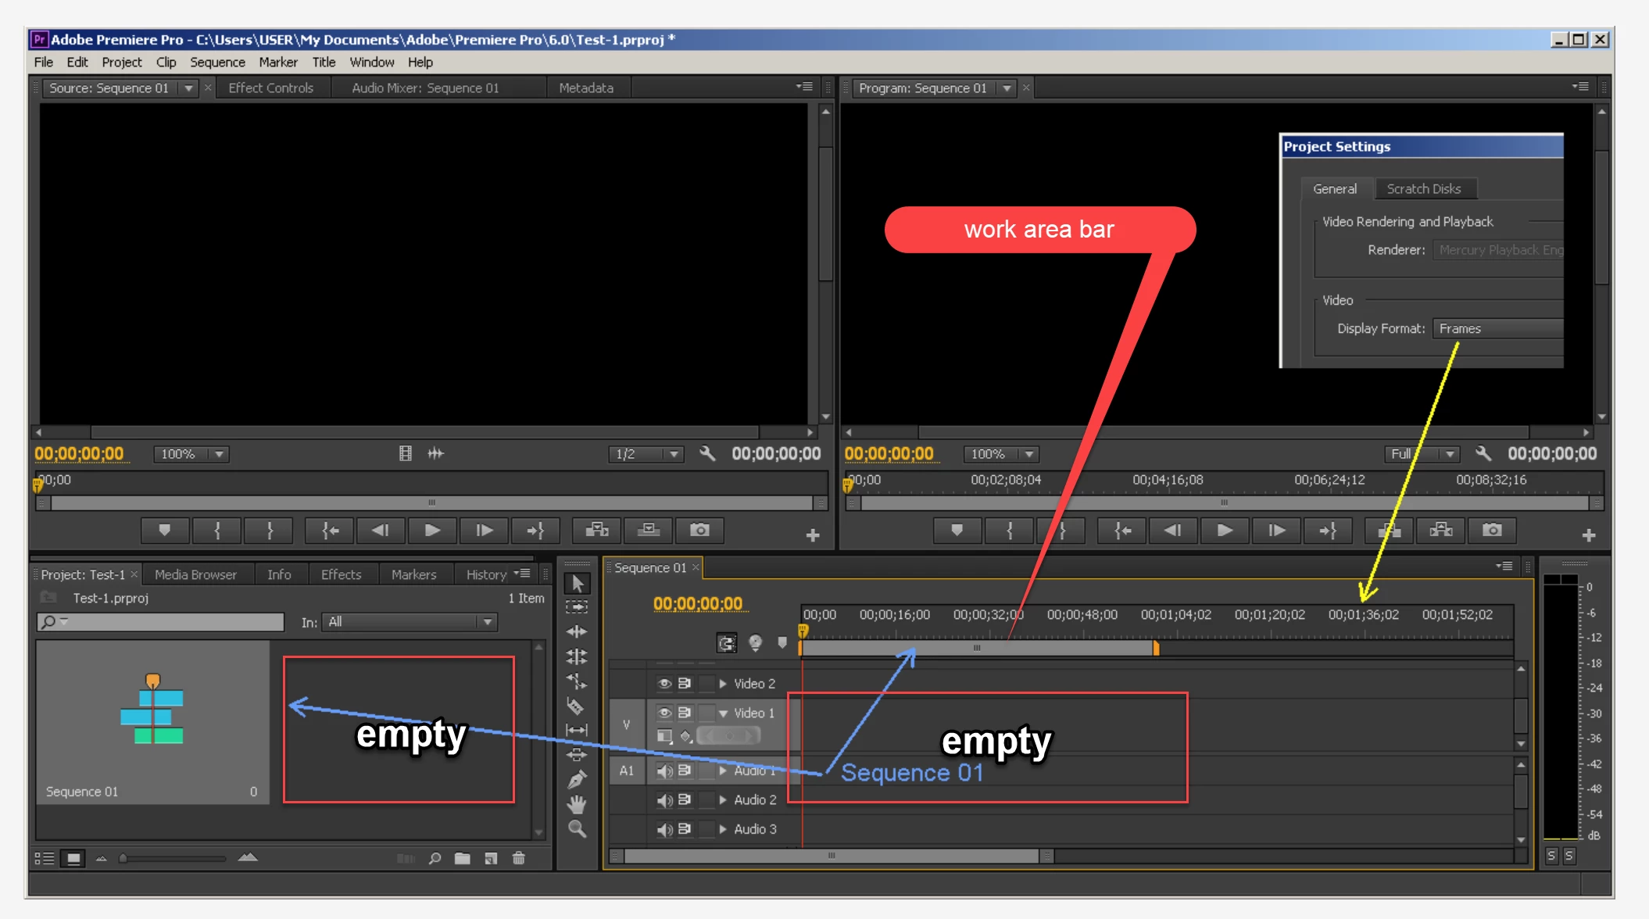Select the Razor tool in the tools panel
This screenshot has height=919, width=1649.
point(576,706)
